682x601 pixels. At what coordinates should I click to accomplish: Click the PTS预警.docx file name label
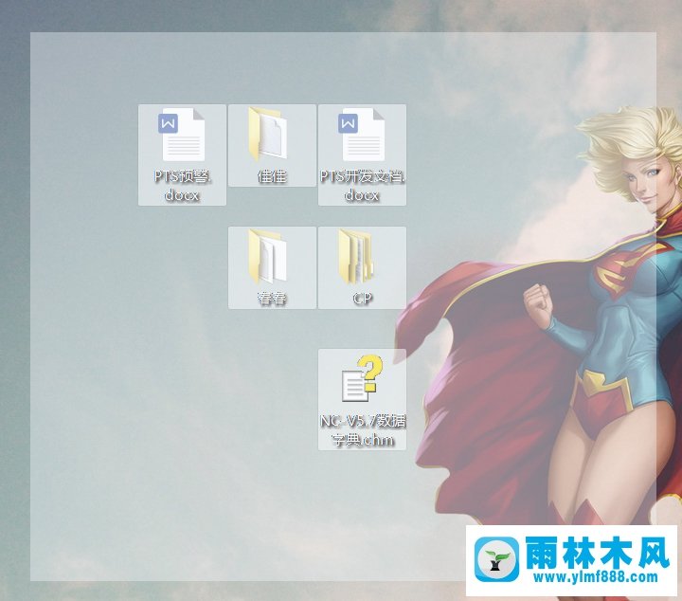pyautogui.click(x=182, y=186)
